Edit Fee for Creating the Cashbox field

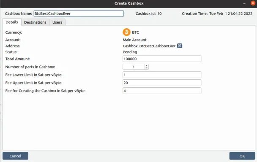[162, 91]
